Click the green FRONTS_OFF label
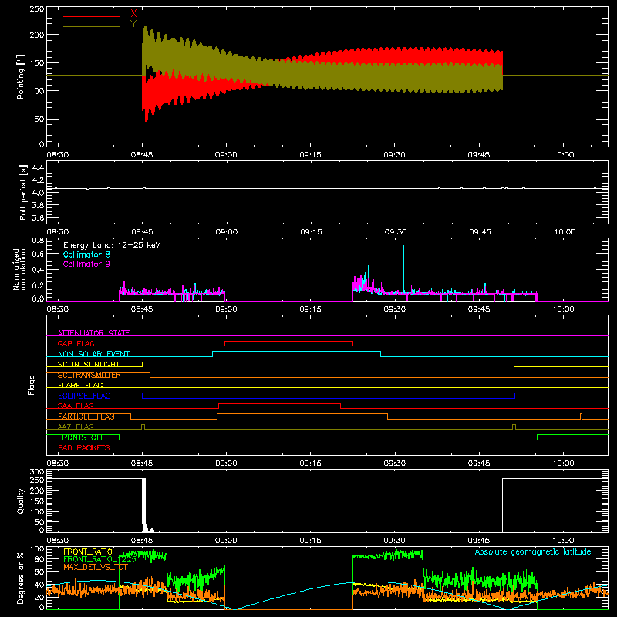 coord(81,437)
